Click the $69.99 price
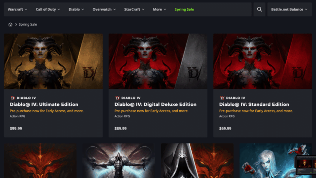The height and width of the screenshot is (178, 316). [x=225, y=129]
